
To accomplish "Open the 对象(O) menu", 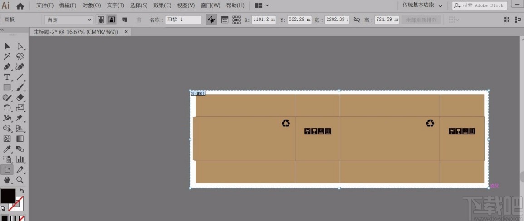I will tap(92, 5).
